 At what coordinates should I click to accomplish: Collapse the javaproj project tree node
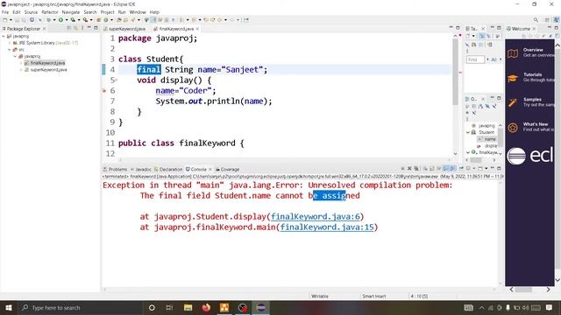4,36
